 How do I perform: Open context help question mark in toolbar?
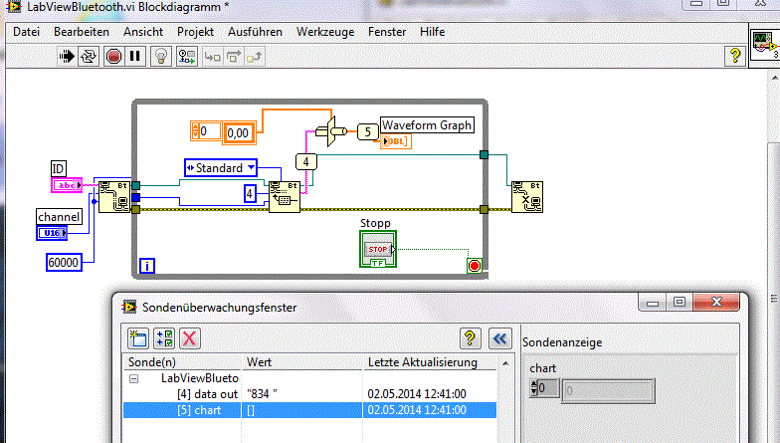pos(734,56)
